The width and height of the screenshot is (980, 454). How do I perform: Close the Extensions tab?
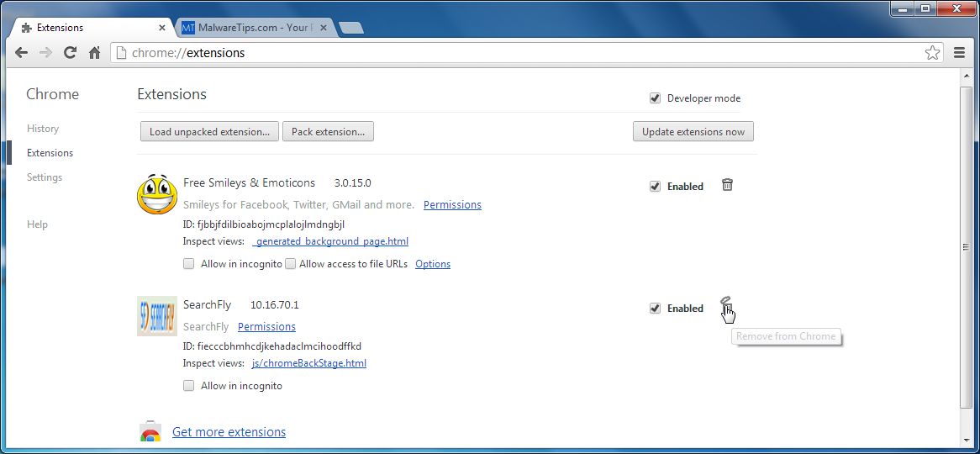[x=162, y=28]
